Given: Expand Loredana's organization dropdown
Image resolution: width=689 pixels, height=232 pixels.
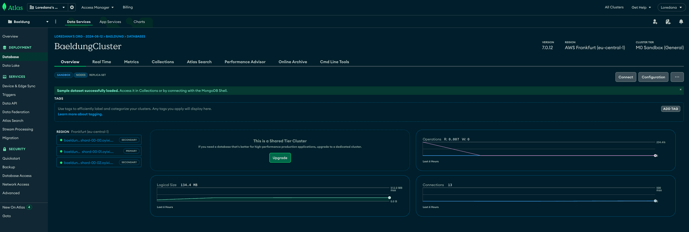Looking at the screenshot, I should [47, 7].
